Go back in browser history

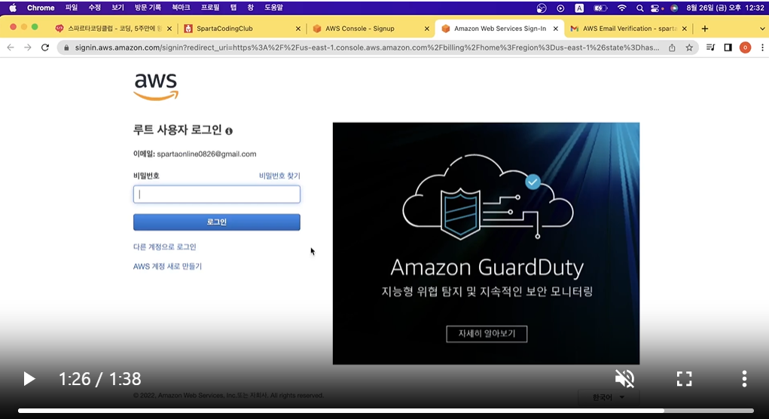click(x=11, y=47)
